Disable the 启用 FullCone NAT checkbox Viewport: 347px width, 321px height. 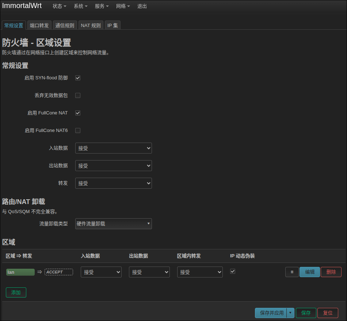coord(78,113)
